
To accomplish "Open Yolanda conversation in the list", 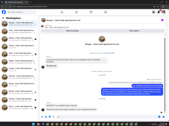I will 19,100.
